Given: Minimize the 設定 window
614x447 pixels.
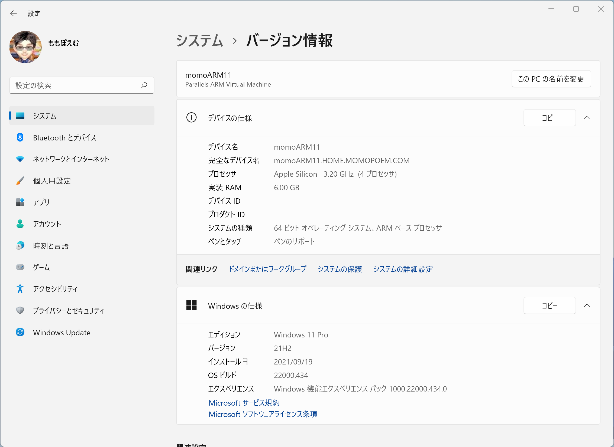Looking at the screenshot, I should click(x=551, y=9).
